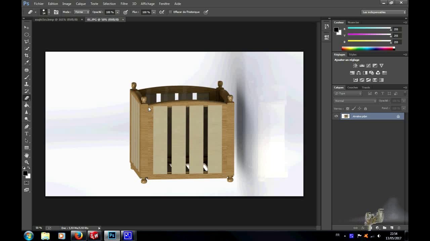Select the Paint Bucket tool
The height and width of the screenshot is (241, 430).
coord(27,105)
